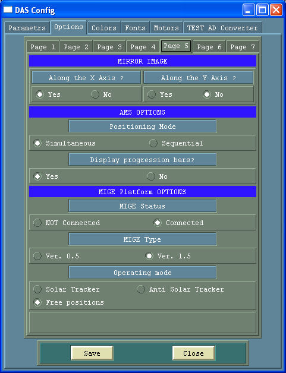This screenshot has width=286, height=373.
Task: Select Anti Solar Tracker operating mode
Action: coord(141,289)
